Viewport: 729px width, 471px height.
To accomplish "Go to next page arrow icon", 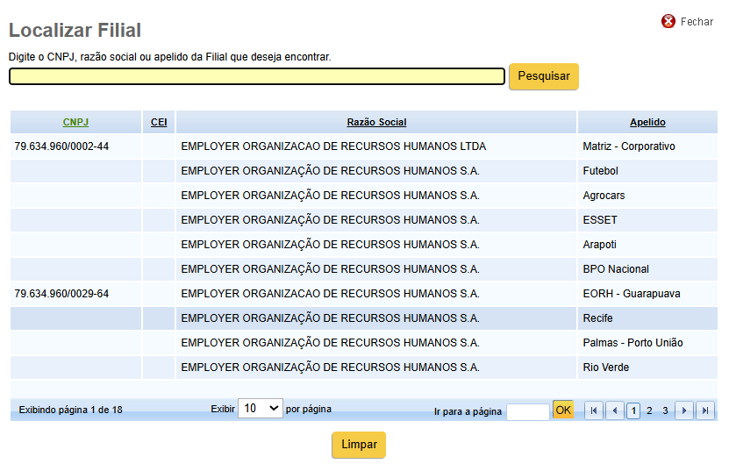I will (684, 410).
